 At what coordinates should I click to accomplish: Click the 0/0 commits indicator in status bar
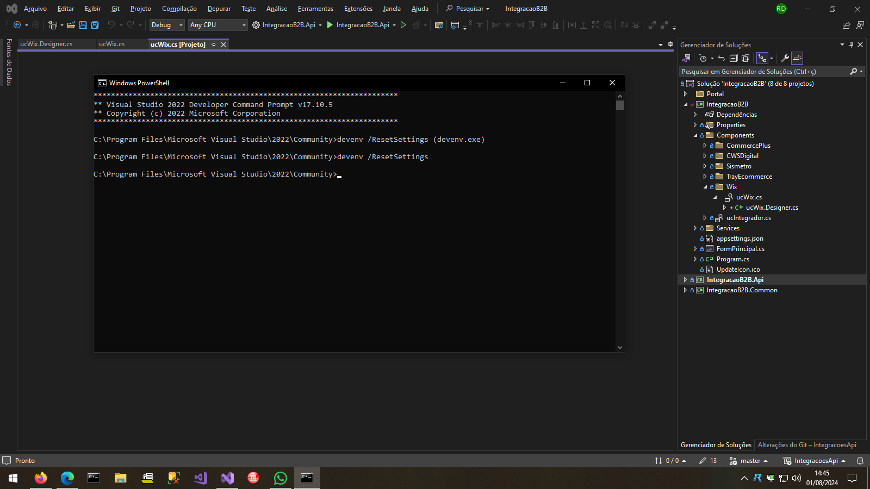670,461
